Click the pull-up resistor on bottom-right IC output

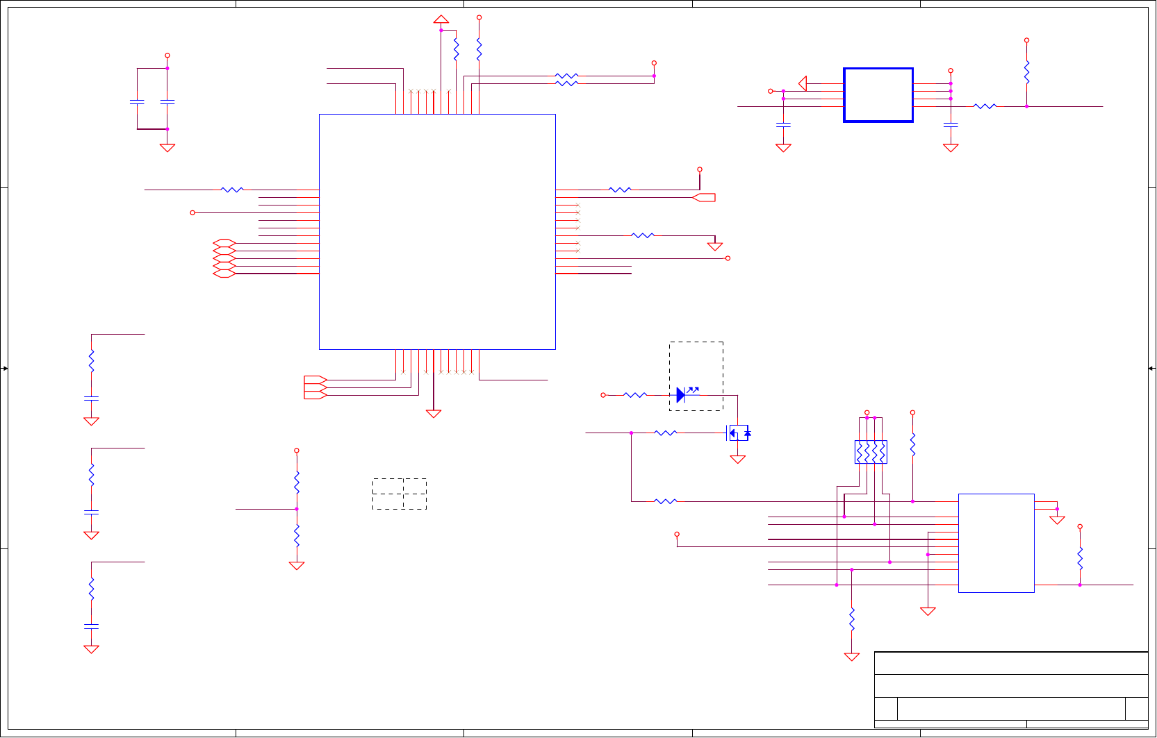coord(1080,558)
